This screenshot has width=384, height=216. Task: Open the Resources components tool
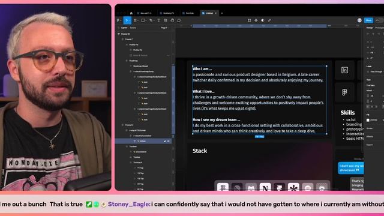click(x=166, y=20)
